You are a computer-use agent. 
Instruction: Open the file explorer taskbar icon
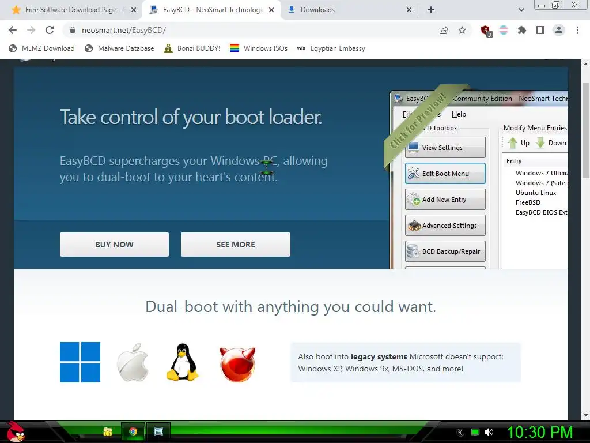(x=108, y=431)
